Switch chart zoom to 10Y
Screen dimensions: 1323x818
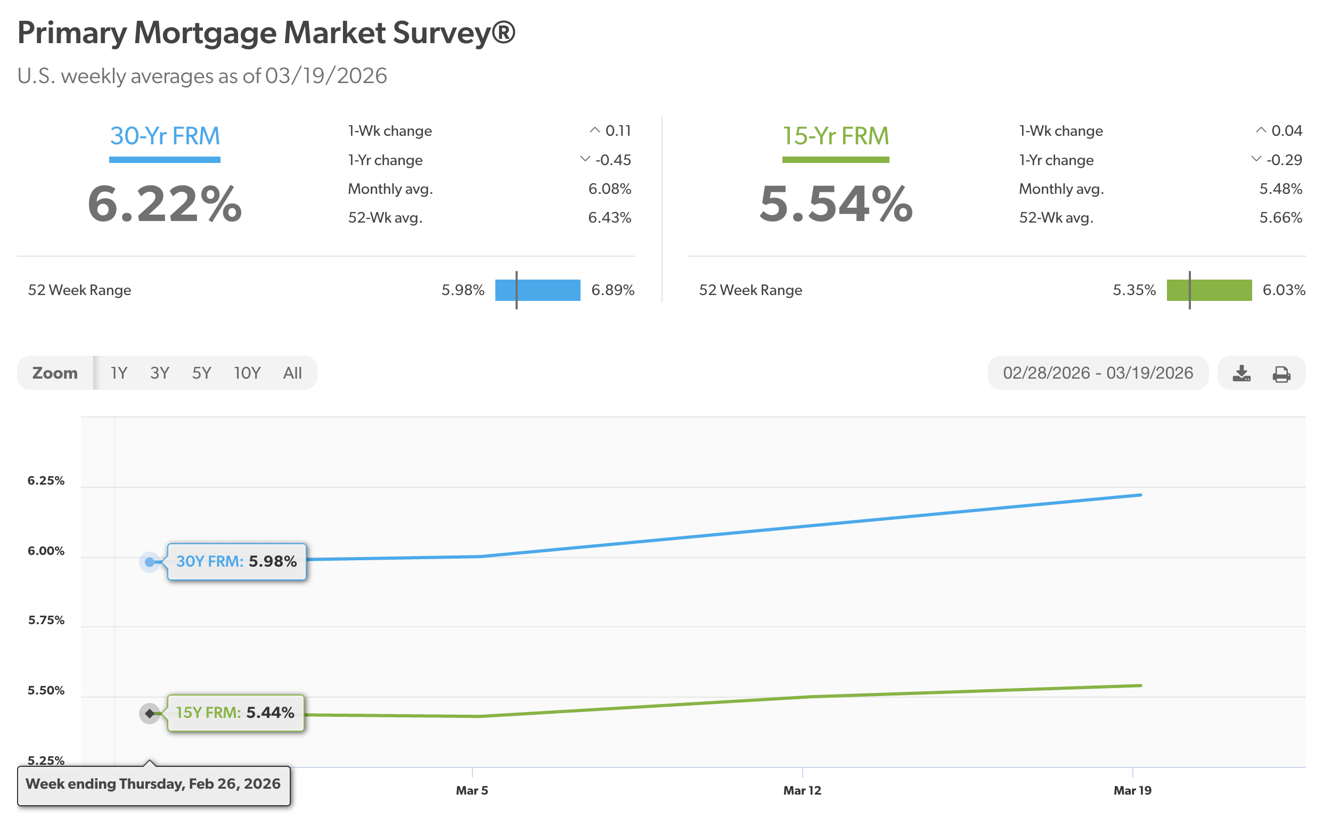[247, 373]
